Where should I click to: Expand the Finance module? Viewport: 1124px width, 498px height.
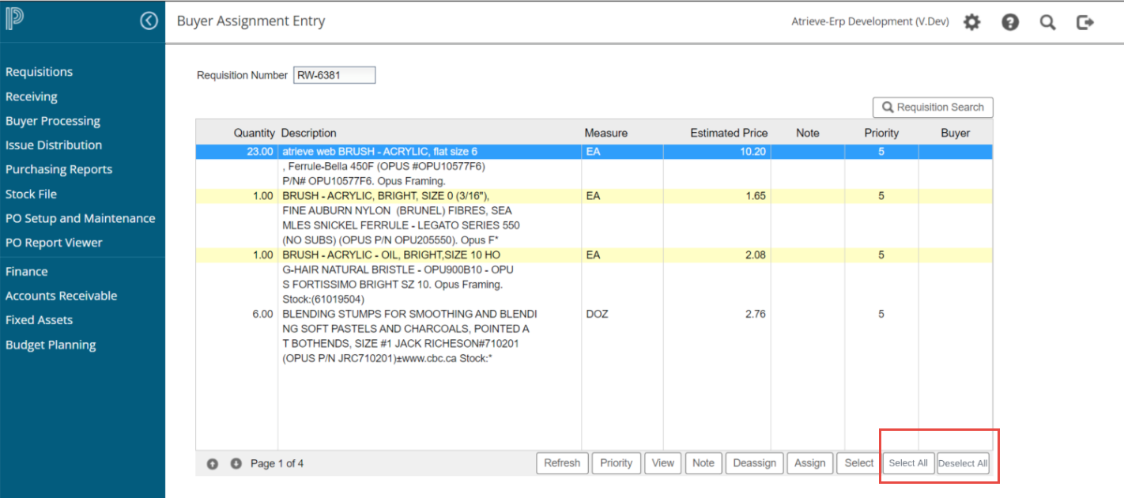(x=26, y=271)
